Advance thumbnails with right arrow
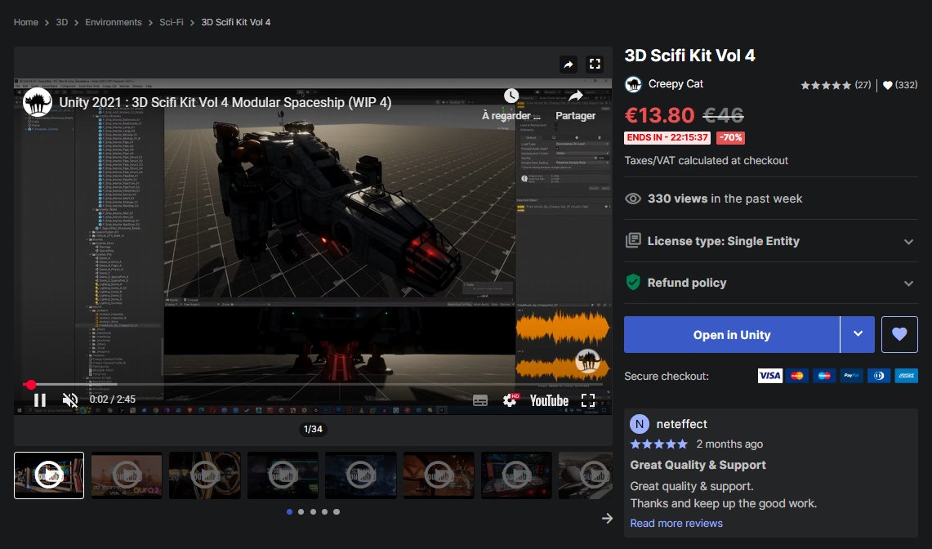Viewport: 932px width, 549px height. point(607,518)
